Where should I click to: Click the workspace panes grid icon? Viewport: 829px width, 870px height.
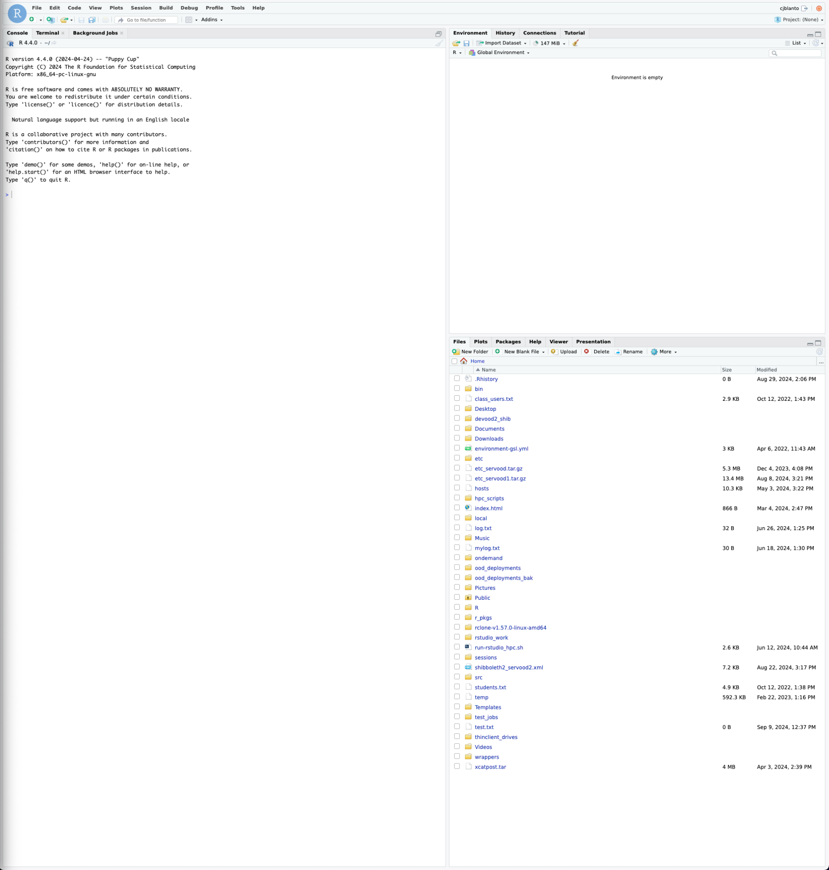coord(189,20)
